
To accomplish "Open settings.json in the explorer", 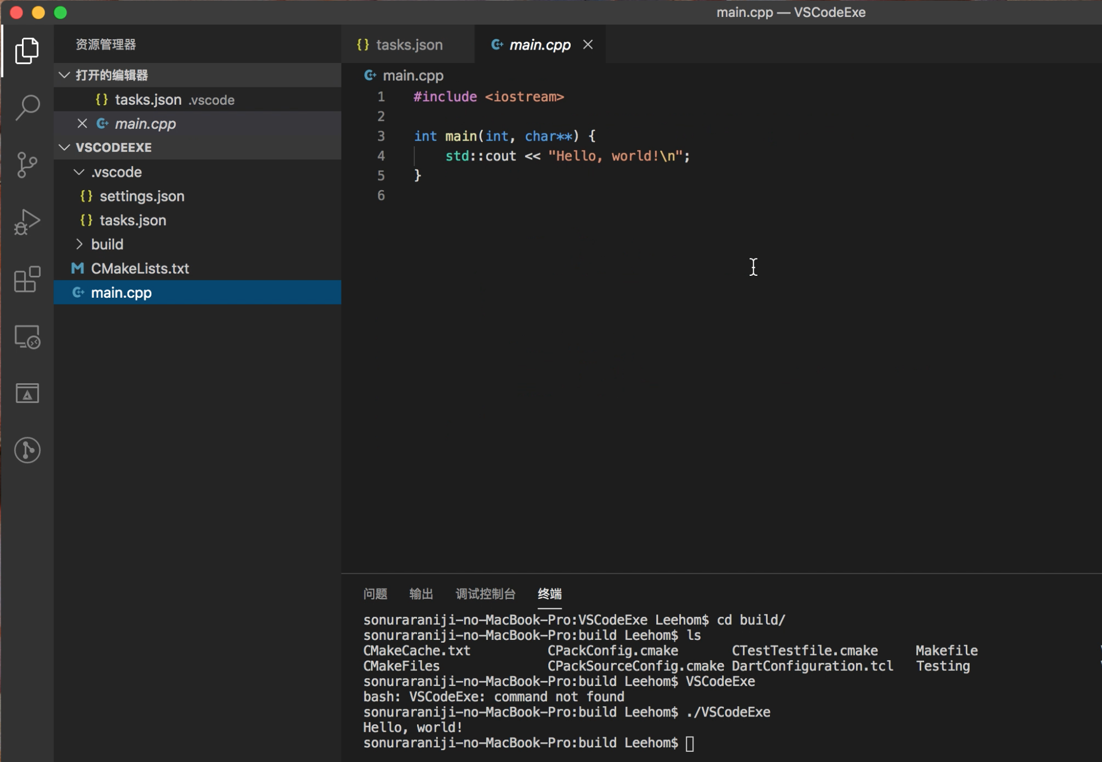I will pyautogui.click(x=142, y=196).
